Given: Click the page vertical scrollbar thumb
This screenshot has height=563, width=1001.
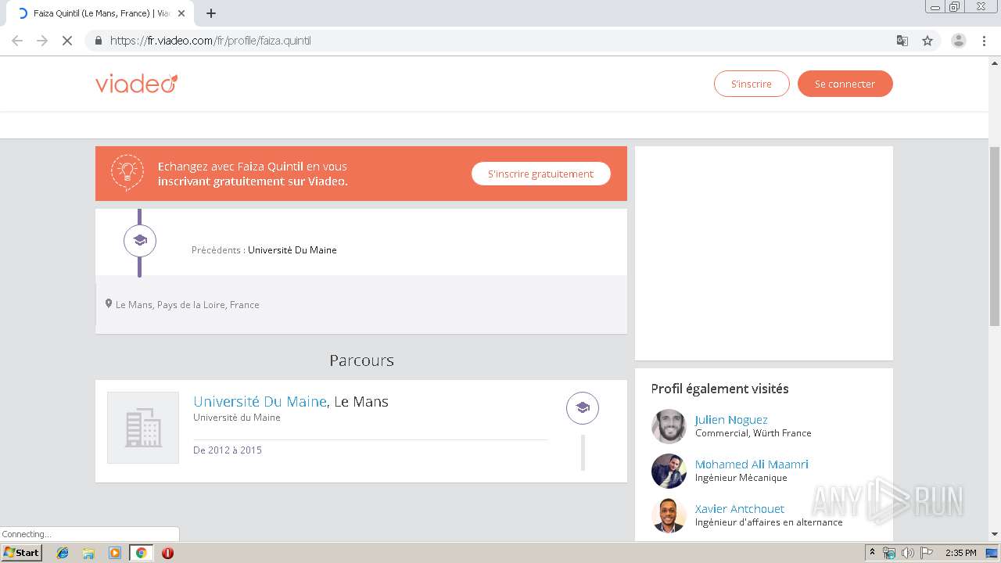Looking at the screenshot, I should pyautogui.click(x=995, y=236).
